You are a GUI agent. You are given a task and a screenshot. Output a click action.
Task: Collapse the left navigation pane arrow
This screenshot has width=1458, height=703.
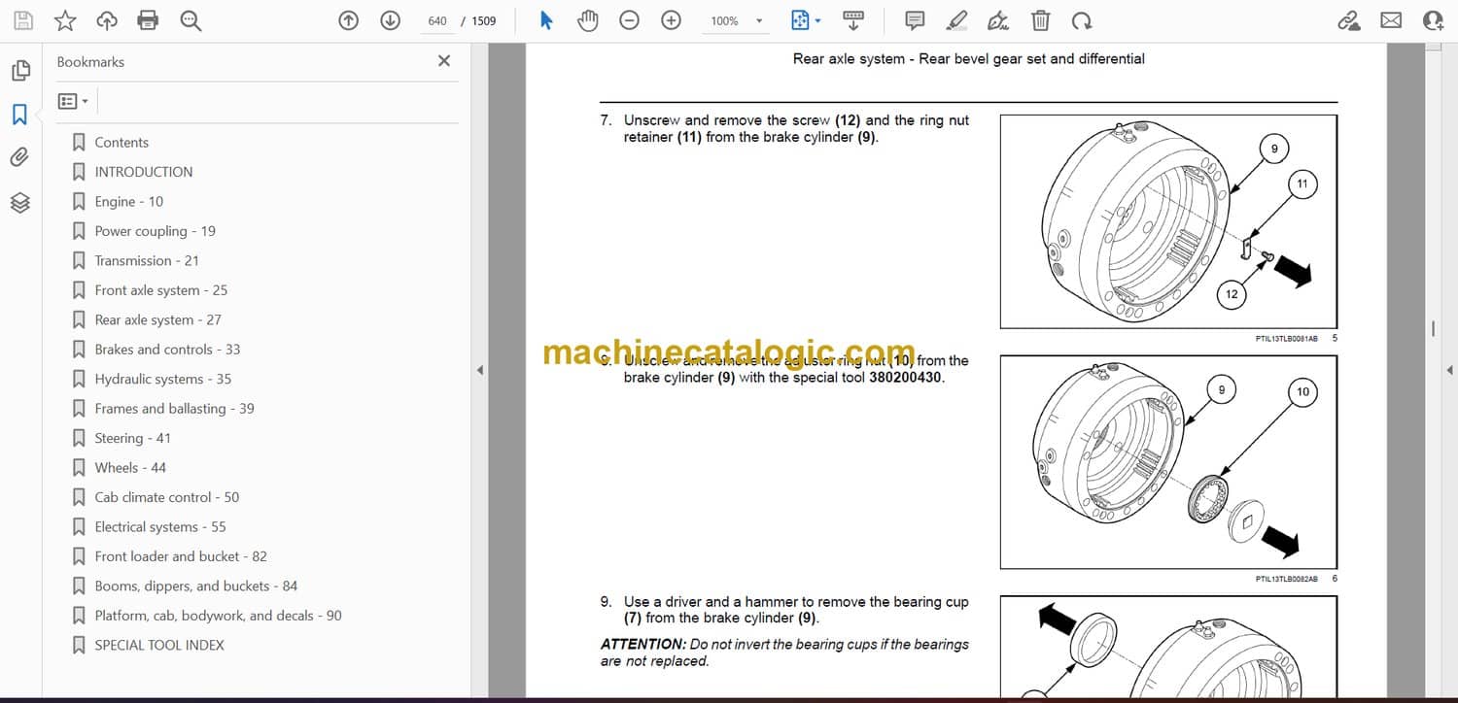(479, 370)
